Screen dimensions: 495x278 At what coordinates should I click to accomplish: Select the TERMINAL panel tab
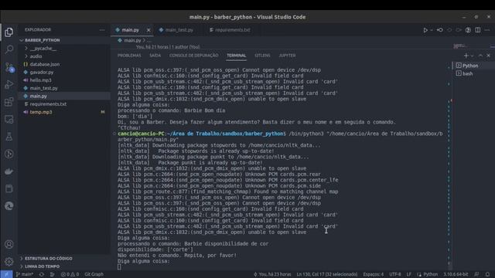(236, 56)
